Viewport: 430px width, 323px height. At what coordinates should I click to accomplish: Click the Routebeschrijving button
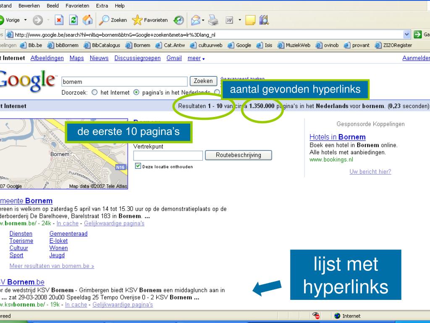click(239, 155)
